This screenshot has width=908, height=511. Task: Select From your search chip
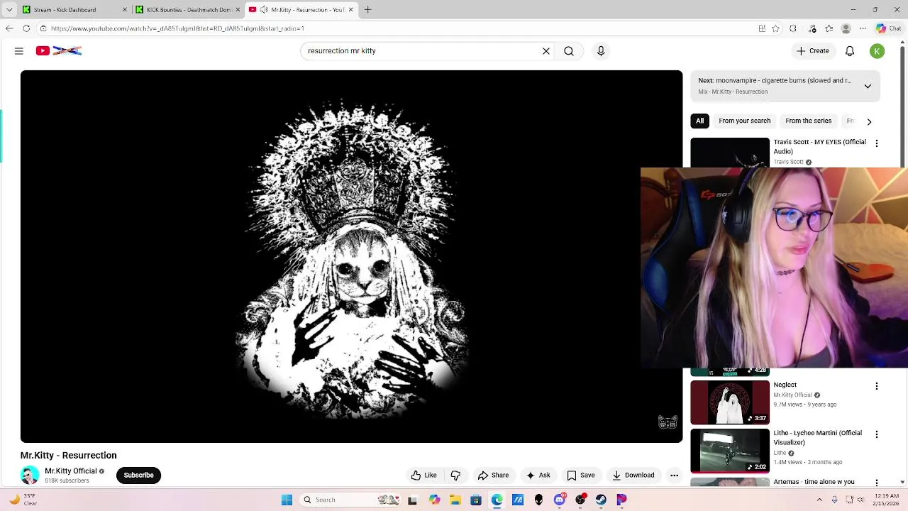[744, 121]
